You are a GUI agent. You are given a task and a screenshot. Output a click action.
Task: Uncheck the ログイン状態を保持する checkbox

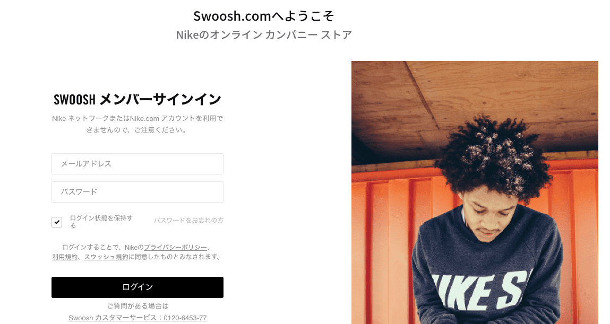57,222
